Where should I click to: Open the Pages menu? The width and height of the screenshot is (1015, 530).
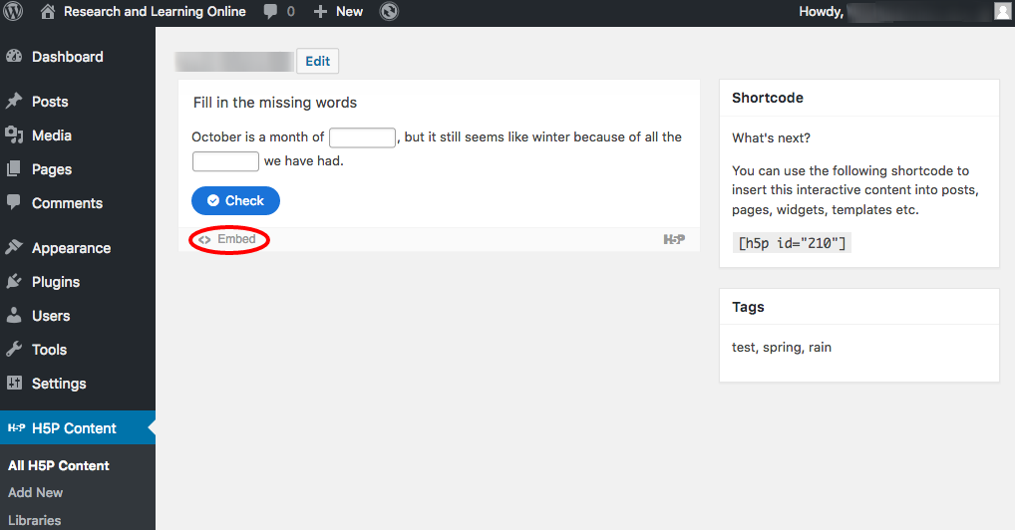[x=52, y=169]
